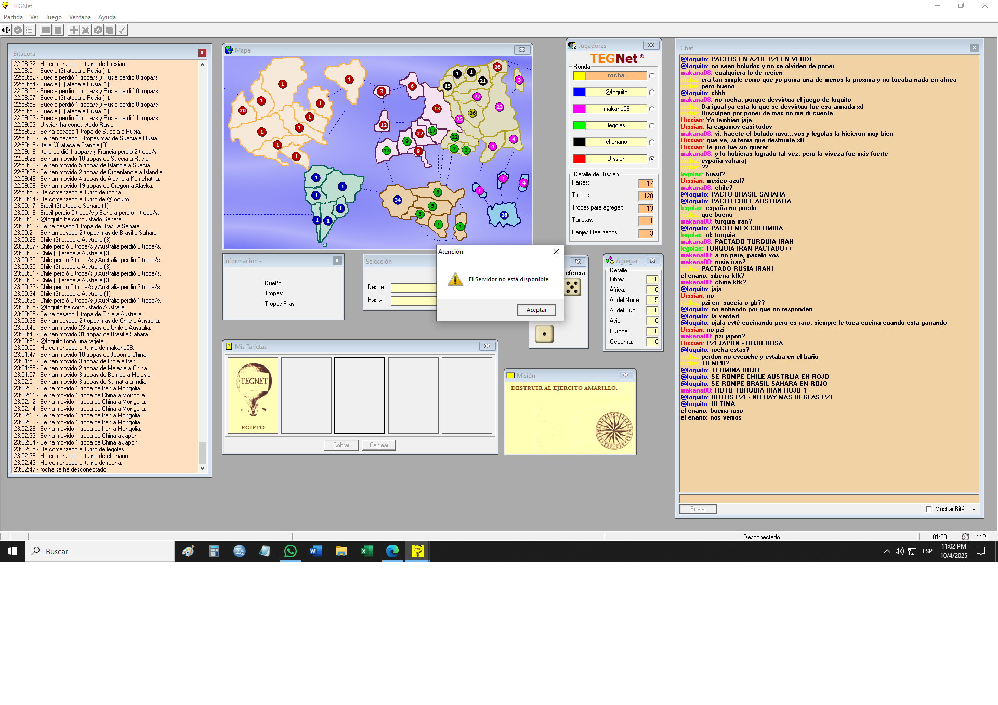Click the warning triangle in Atención dialog
Image resolution: width=998 pixels, height=705 pixels.
pos(455,279)
